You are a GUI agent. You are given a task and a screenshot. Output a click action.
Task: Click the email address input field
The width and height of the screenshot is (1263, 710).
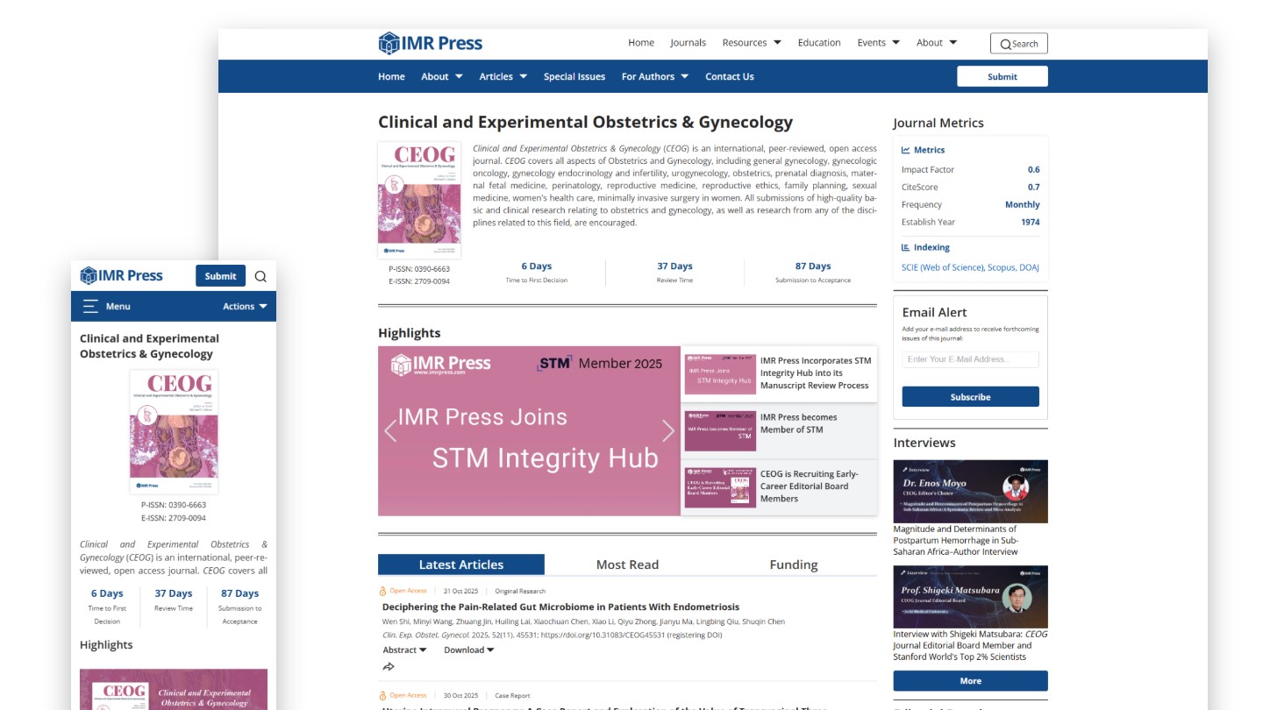click(970, 359)
